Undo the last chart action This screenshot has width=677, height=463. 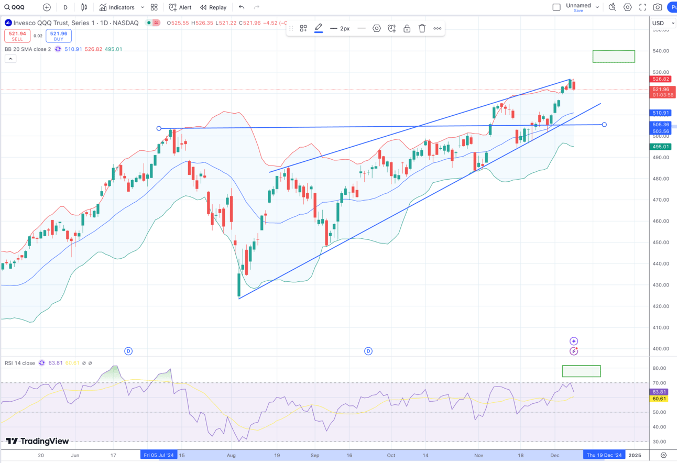[x=242, y=7]
